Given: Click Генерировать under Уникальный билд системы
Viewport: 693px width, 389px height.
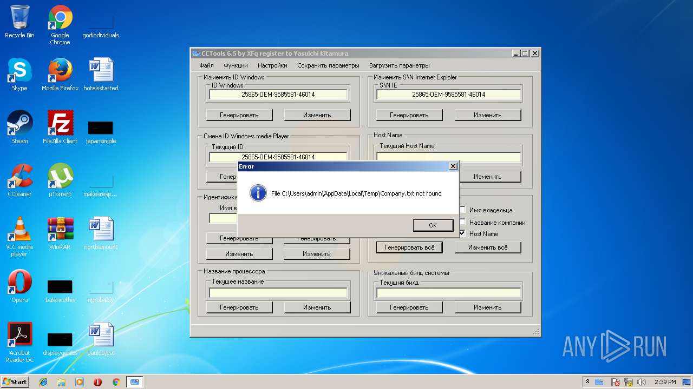Looking at the screenshot, I should [x=409, y=307].
